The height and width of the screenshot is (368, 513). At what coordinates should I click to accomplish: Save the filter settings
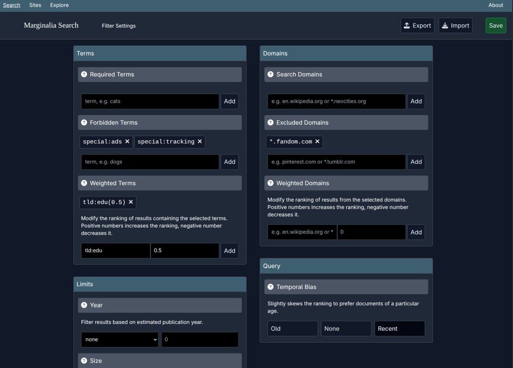click(496, 26)
